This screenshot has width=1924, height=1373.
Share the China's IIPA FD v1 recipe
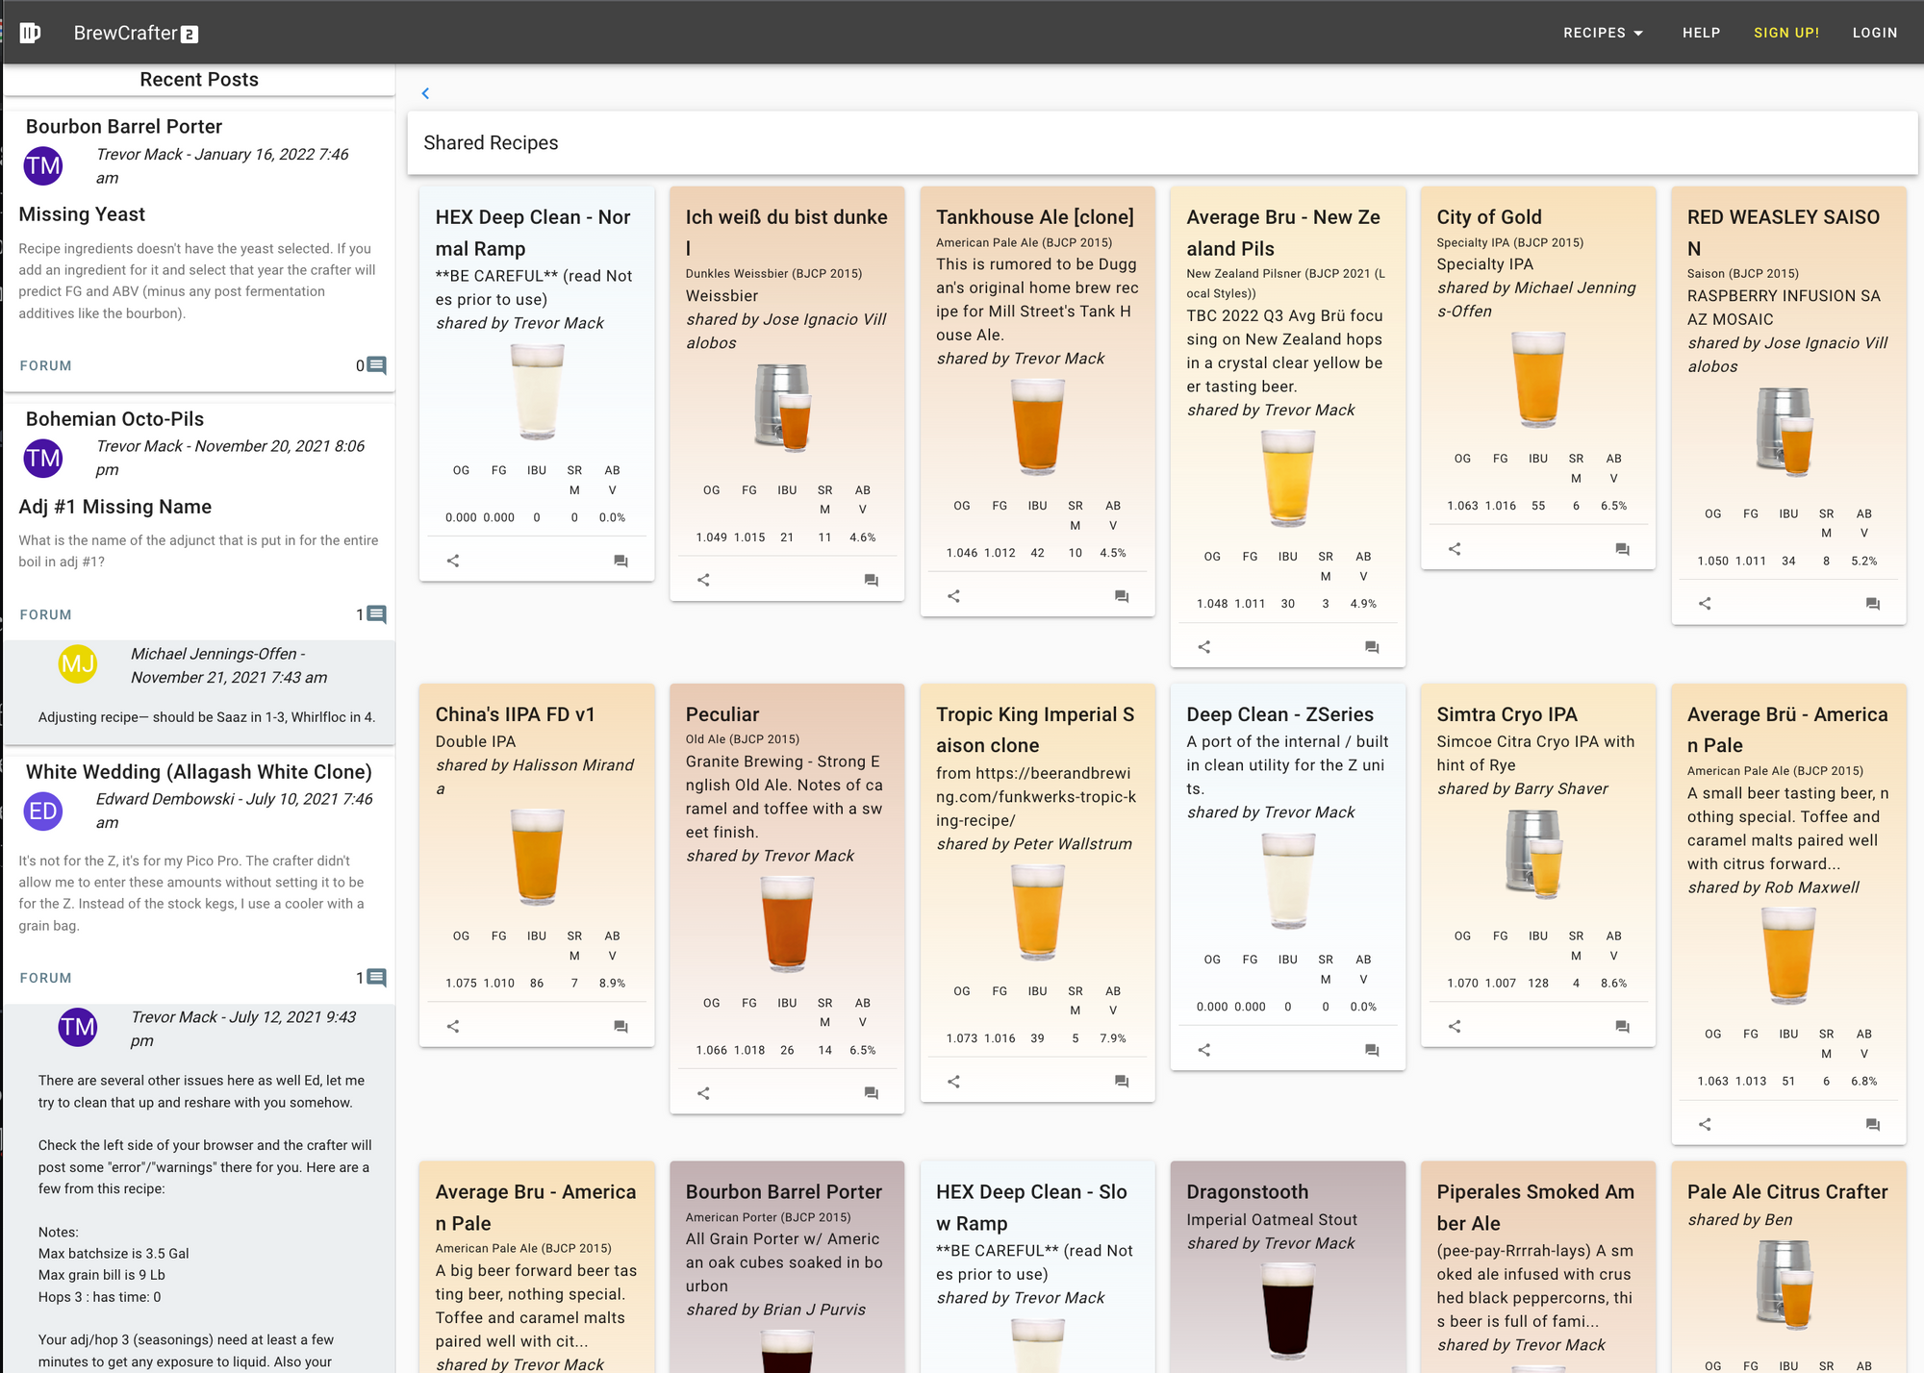coord(453,1027)
